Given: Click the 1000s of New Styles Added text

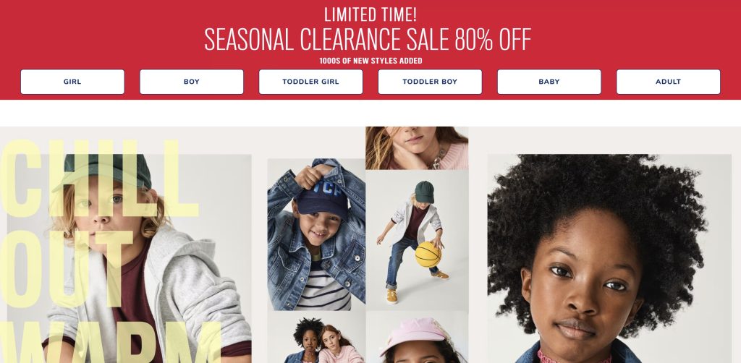Looking at the screenshot, I should point(370,61).
